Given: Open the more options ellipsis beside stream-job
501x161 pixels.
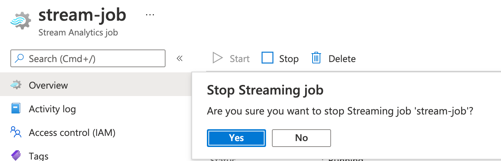Looking at the screenshot, I should (150, 15).
